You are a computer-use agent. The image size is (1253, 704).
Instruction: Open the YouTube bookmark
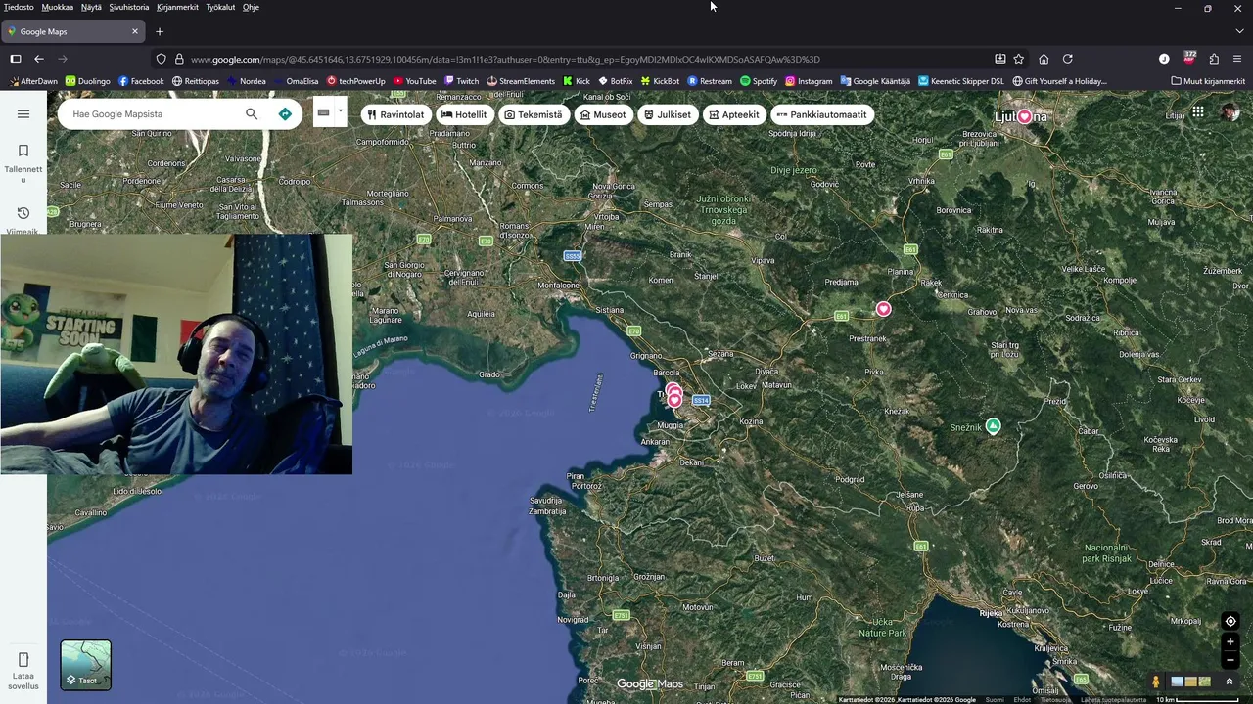[415, 81]
